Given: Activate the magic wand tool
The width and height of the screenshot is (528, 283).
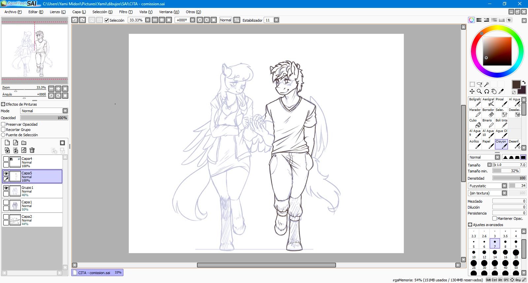Looking at the screenshot, I should pos(487,84).
